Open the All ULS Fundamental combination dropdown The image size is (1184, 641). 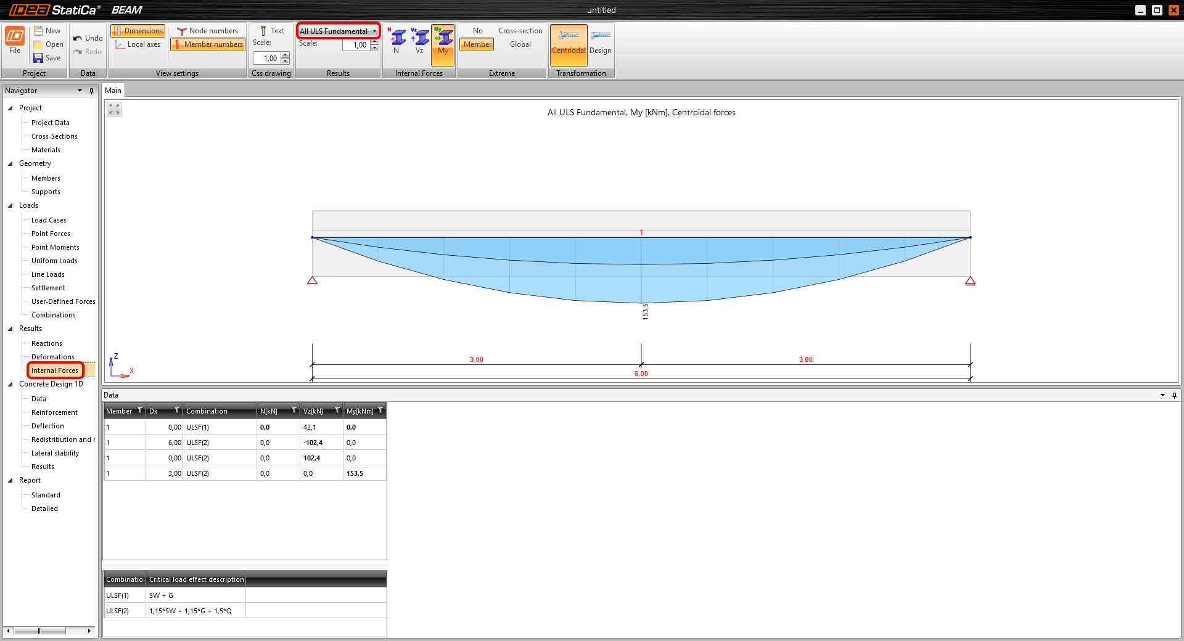(338, 31)
